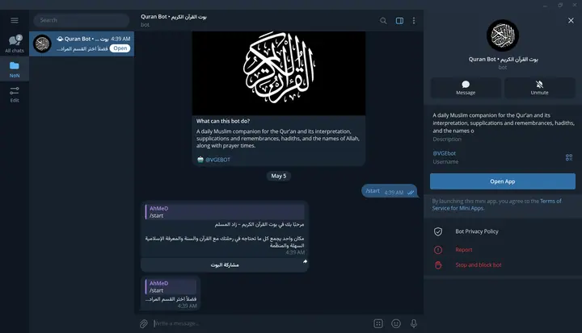Image resolution: width=582 pixels, height=333 pixels.
Task: Click the bot profile picture in info panel
Action: pos(503,35)
